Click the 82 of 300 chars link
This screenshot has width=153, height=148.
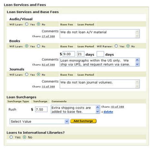(x=48, y=65)
